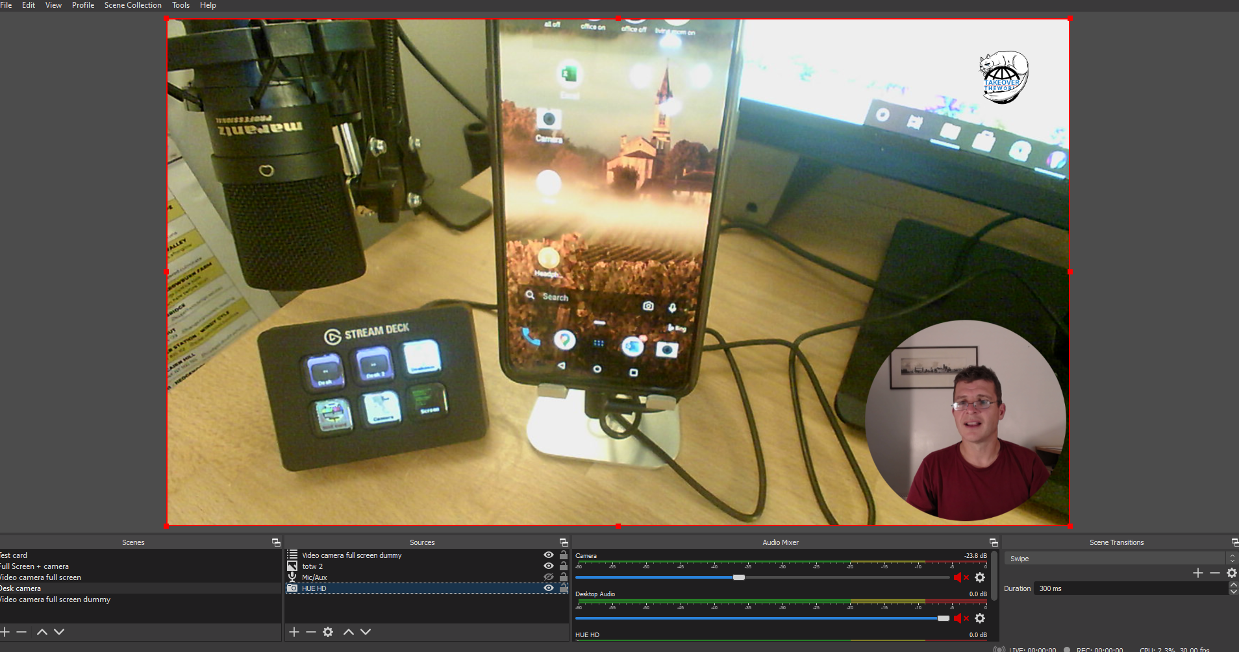Move the selected source up
Image resolution: width=1239 pixels, height=652 pixels.
[x=349, y=632]
